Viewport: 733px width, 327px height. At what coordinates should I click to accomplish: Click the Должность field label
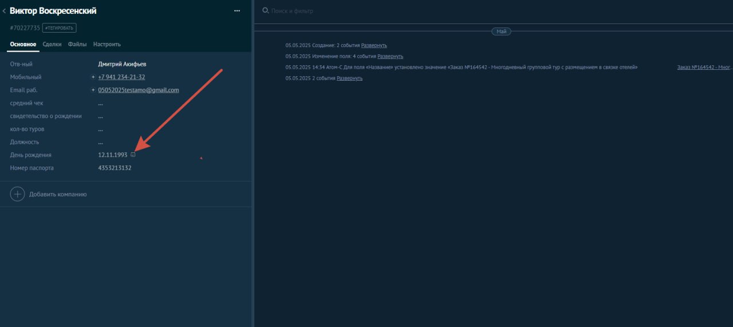click(25, 142)
